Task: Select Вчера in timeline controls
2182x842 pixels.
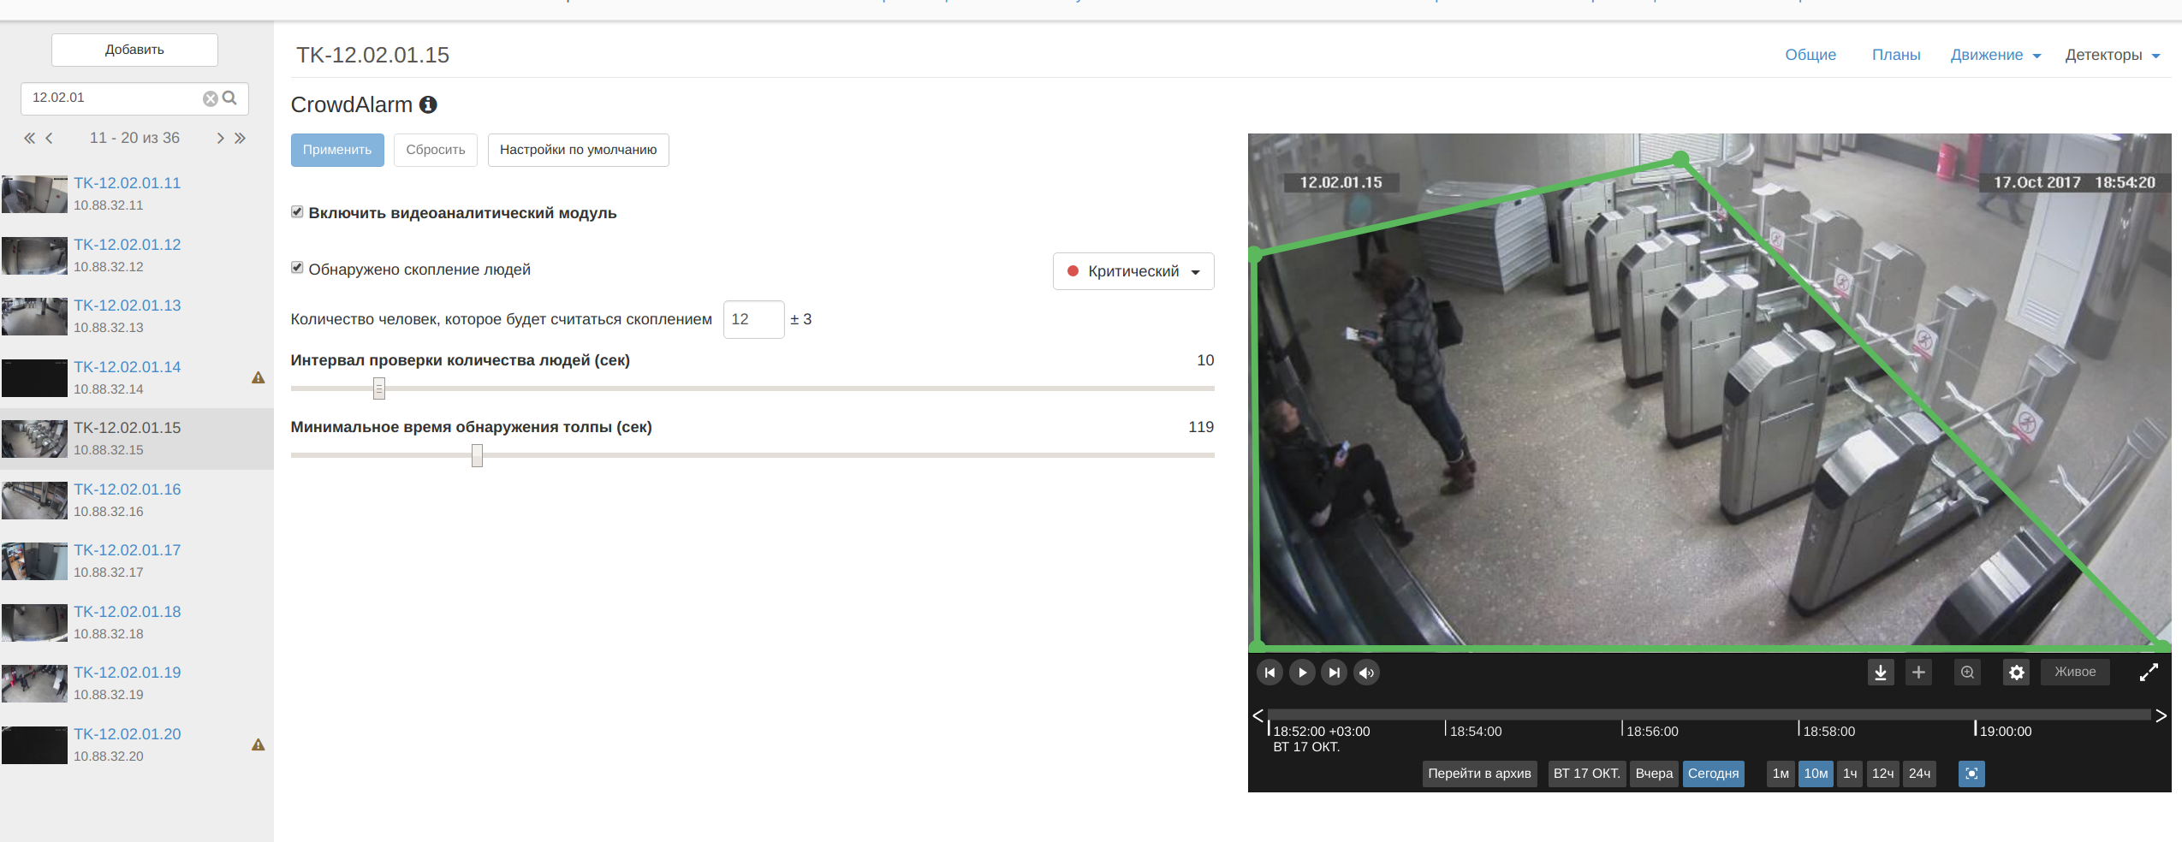Action: tap(1654, 774)
